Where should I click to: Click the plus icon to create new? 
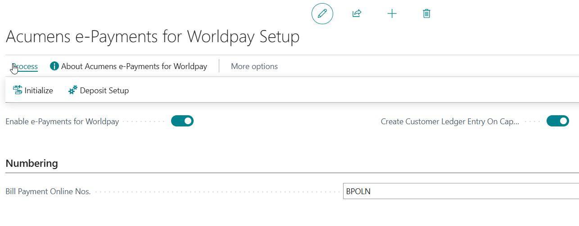click(392, 13)
